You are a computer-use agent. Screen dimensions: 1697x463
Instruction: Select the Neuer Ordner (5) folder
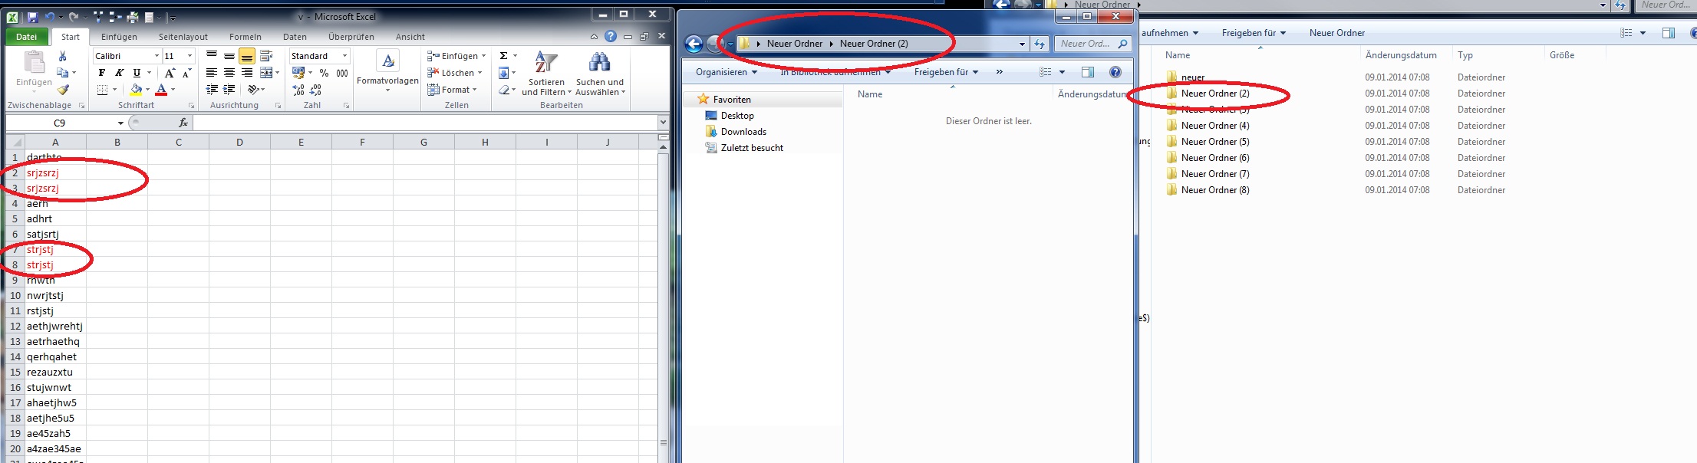point(1214,142)
